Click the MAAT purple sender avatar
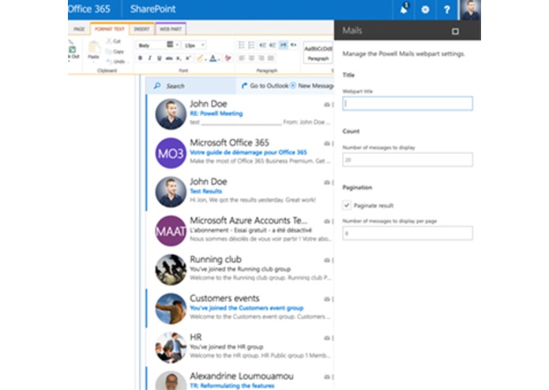 pos(171,231)
